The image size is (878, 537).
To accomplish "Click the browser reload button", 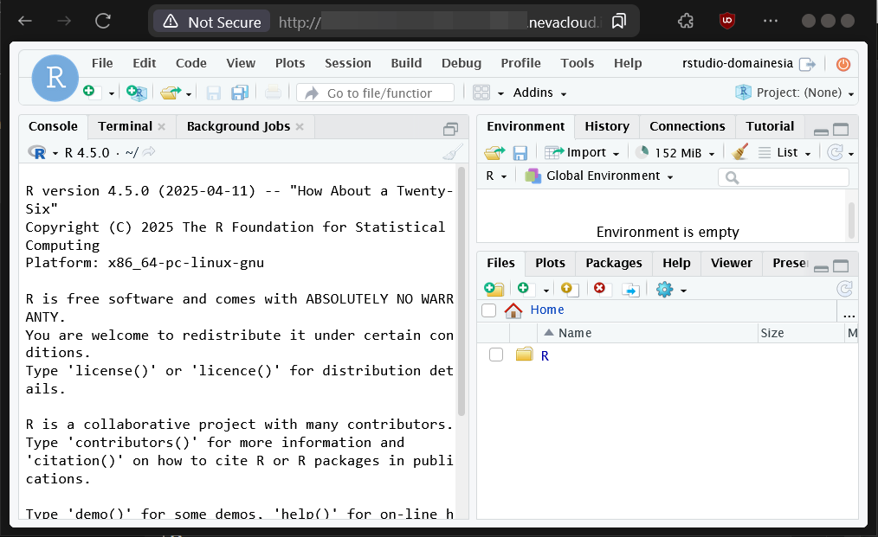I will point(103,22).
